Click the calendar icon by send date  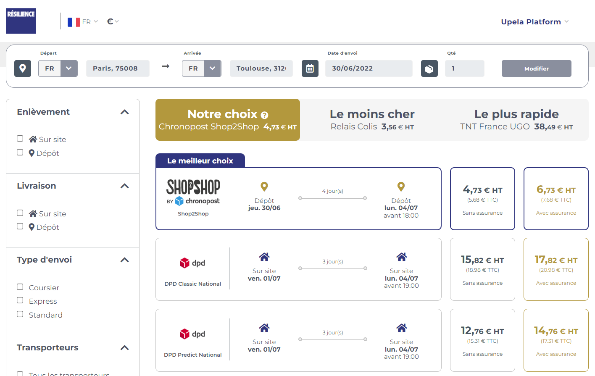click(310, 68)
